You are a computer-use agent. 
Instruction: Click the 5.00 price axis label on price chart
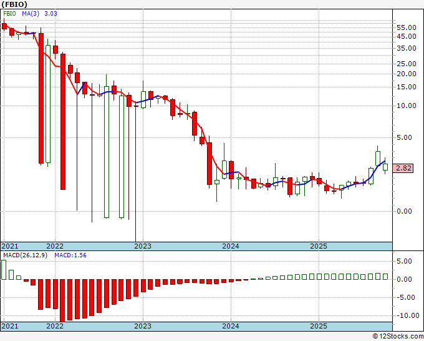tap(404, 137)
